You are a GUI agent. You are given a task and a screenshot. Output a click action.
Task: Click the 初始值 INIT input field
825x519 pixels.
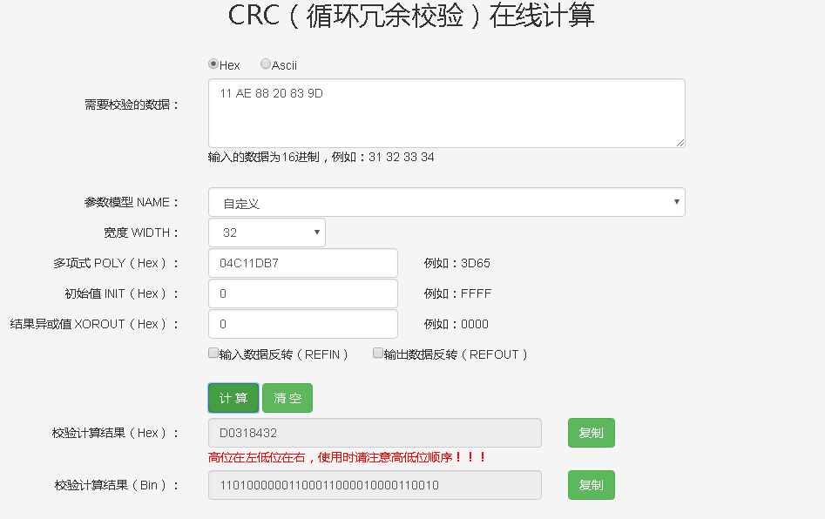click(302, 293)
